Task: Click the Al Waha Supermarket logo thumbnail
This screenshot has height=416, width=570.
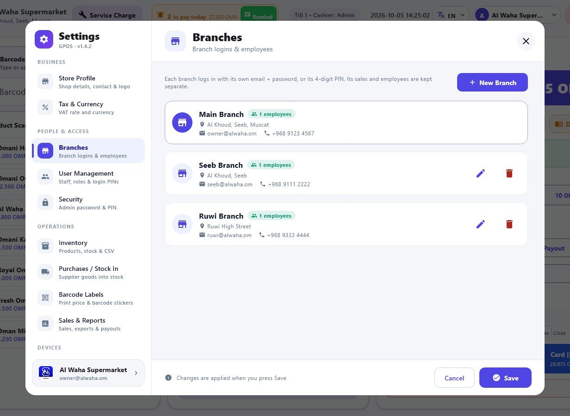Action: tap(45, 373)
